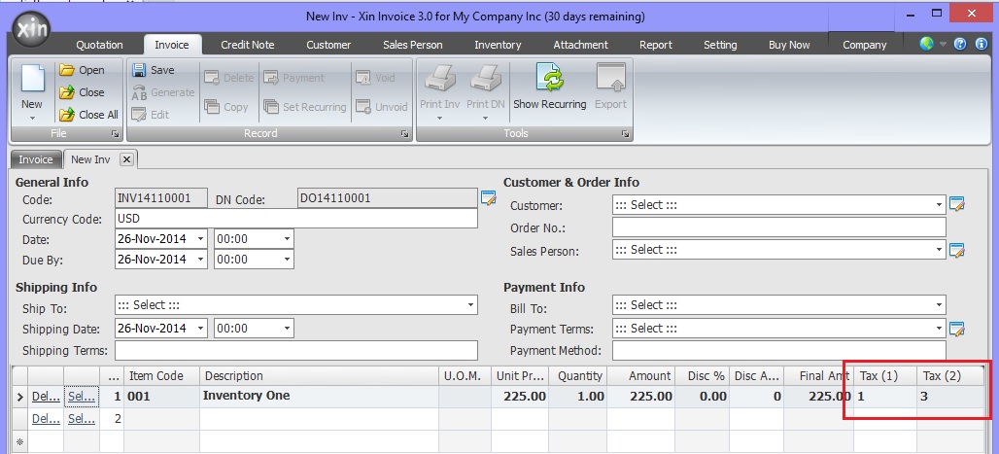Click Sel link in row 2

[83, 419]
